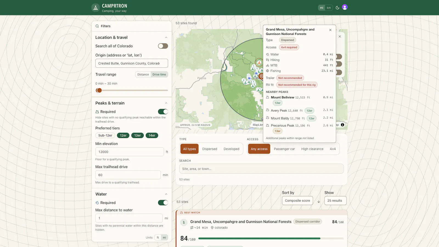439x247 pixels.
Task: Toggle the 13er preferred tier chip
Action: (x=137, y=135)
